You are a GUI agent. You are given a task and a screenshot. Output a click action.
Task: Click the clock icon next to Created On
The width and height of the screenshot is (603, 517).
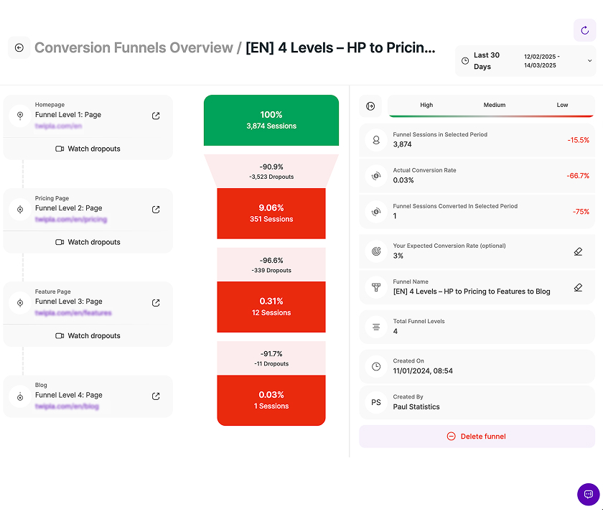coord(375,366)
